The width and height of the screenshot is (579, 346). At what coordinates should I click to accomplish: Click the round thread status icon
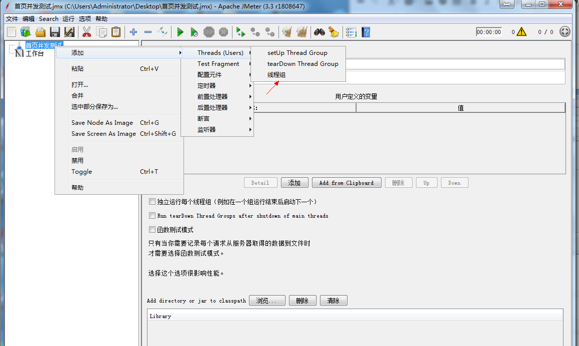click(x=564, y=32)
